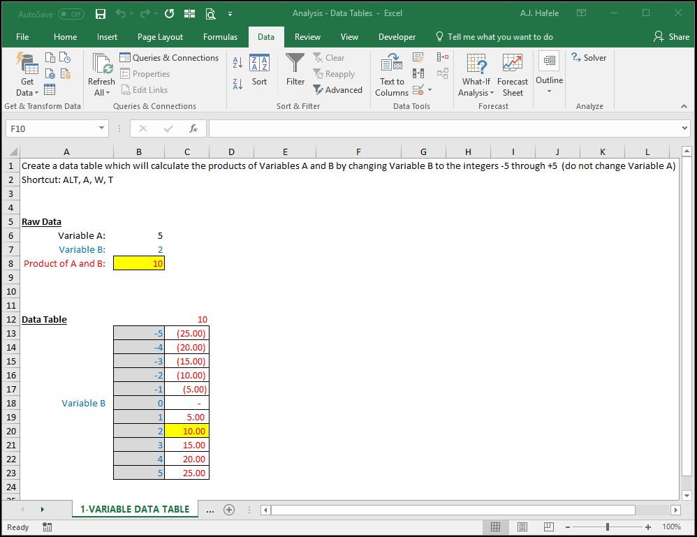Click the formula bar input field

pos(443,128)
